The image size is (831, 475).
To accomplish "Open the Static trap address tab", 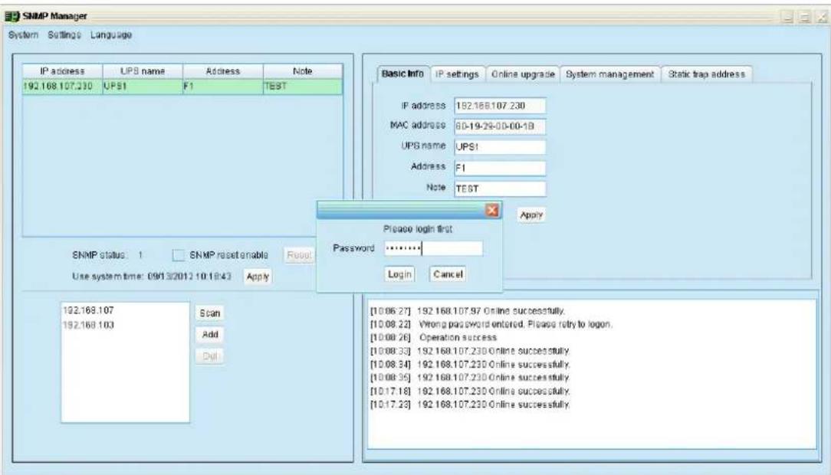I will pyautogui.click(x=707, y=74).
